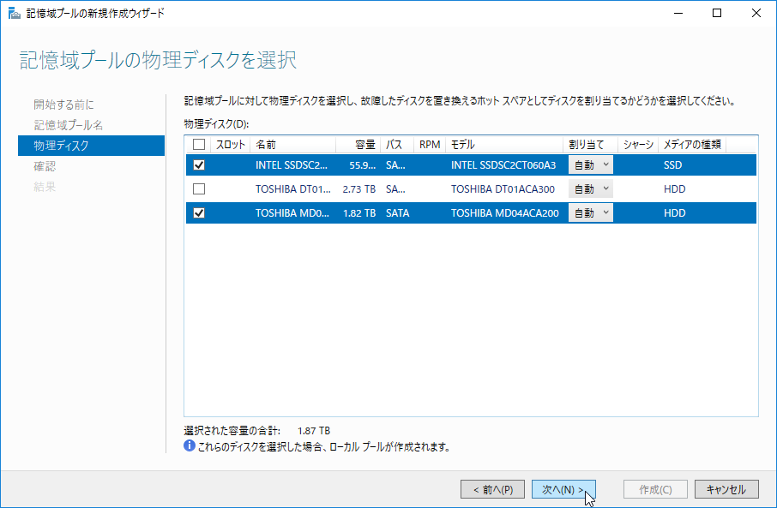The image size is (777, 508).
Task: Select the TOSHIBA MD0... name cell
Action: pyautogui.click(x=292, y=213)
